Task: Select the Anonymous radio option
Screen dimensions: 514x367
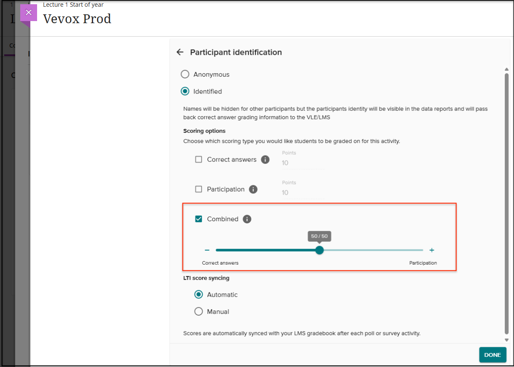Action: 185,75
